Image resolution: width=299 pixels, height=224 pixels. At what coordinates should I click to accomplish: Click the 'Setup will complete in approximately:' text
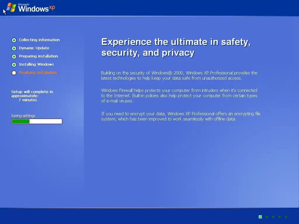tap(32, 94)
